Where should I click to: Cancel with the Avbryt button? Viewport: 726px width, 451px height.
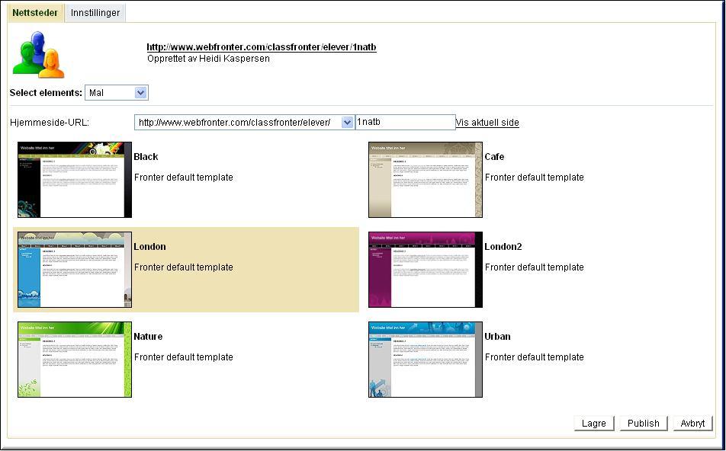pyautogui.click(x=692, y=424)
